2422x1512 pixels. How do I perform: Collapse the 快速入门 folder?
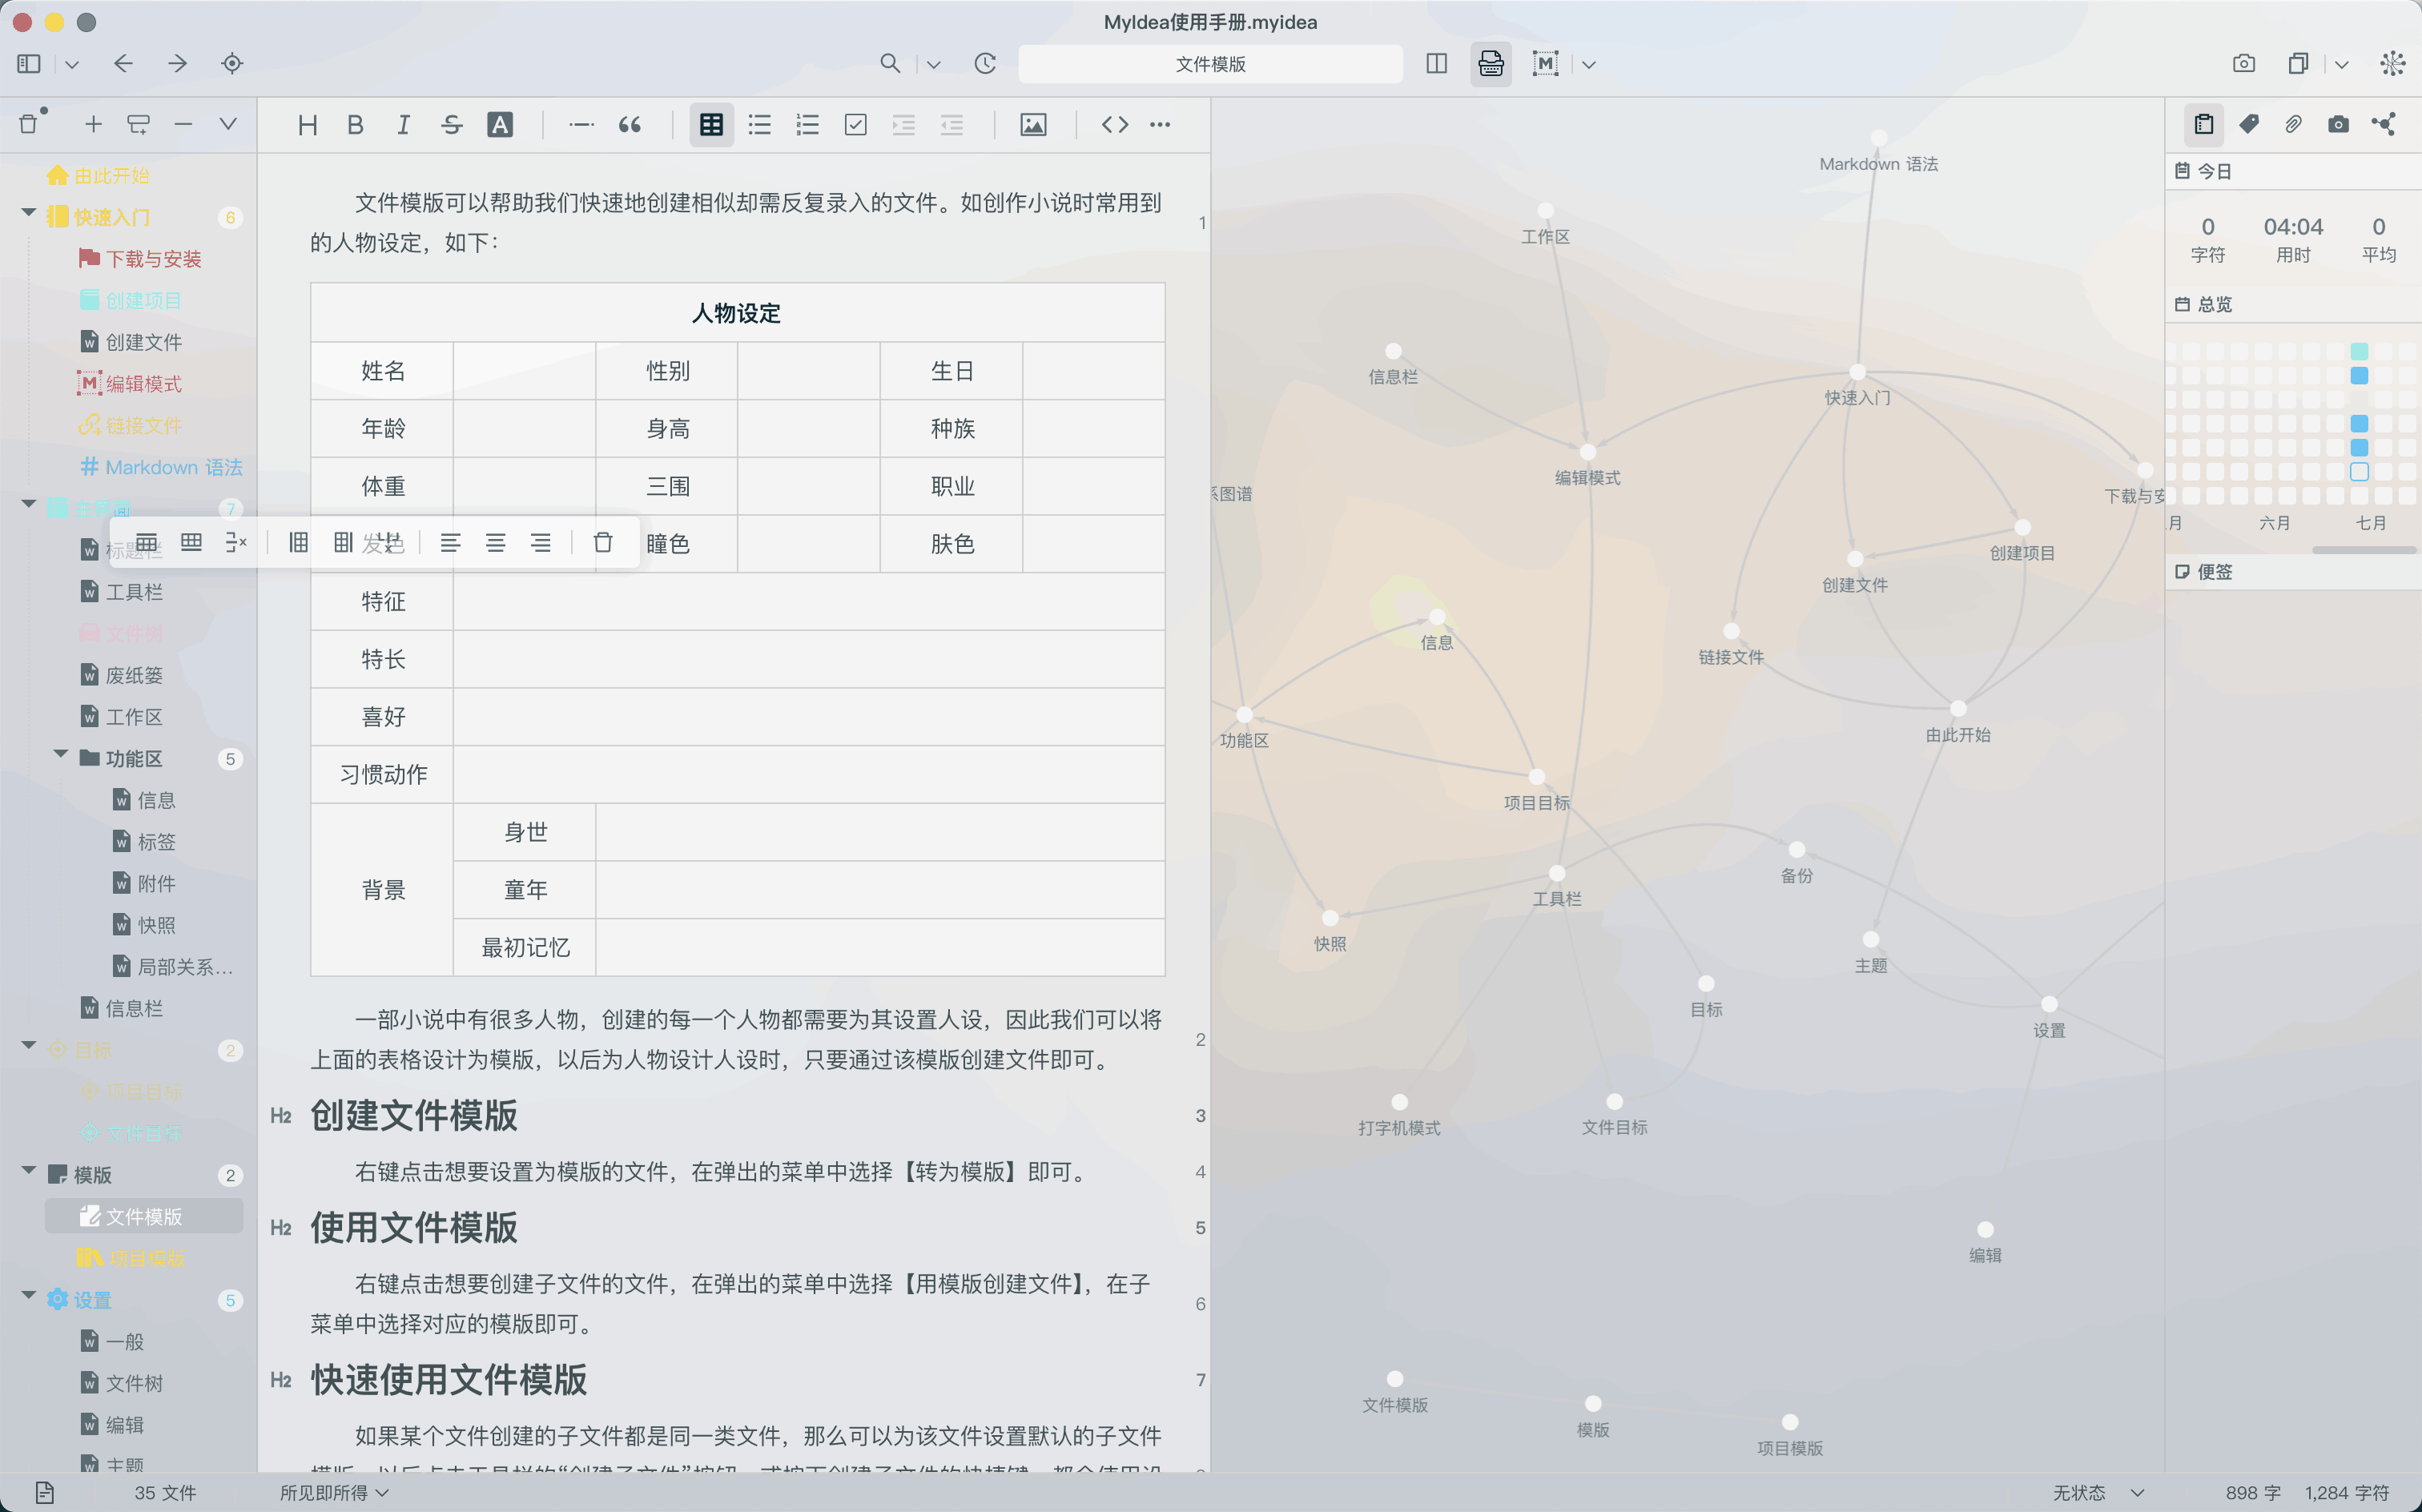click(x=29, y=215)
